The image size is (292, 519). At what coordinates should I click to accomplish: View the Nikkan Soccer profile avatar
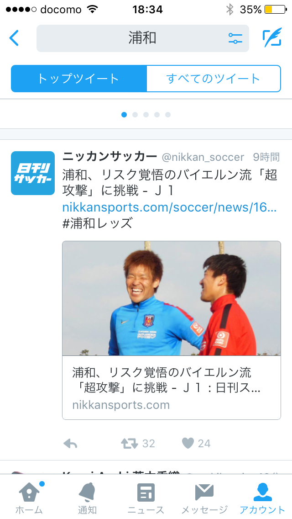33,173
